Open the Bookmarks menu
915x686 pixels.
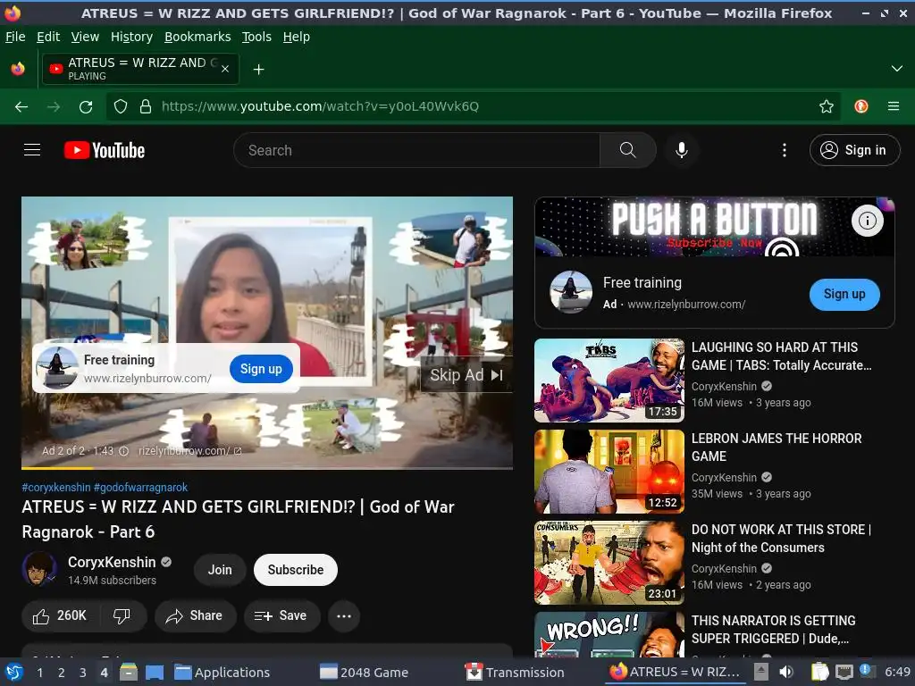point(197,37)
